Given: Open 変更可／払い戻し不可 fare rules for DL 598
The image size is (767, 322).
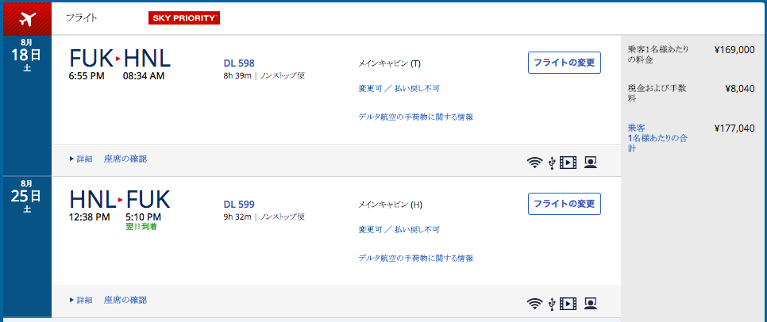Looking at the screenshot, I should click(x=399, y=89).
